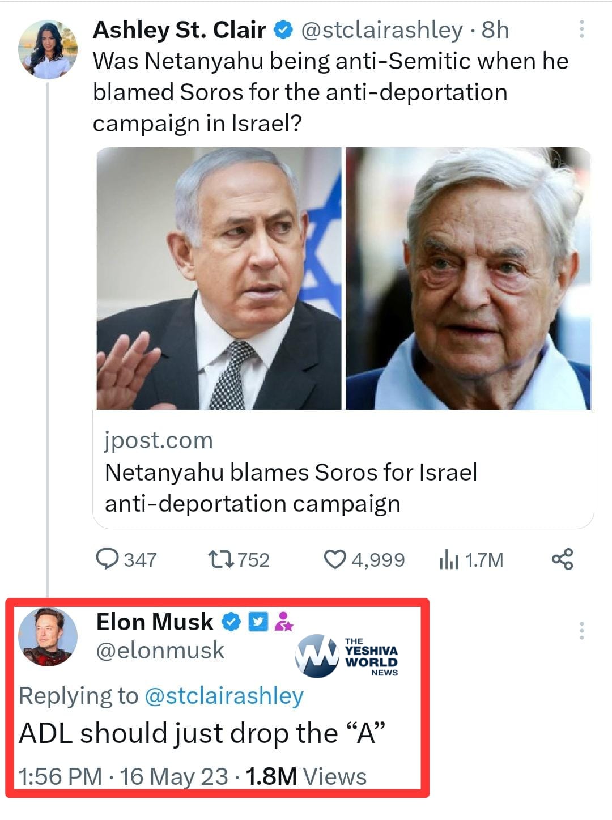Click Ashley's blue verified checkmark
Viewport: 612px width, 820px height.
coord(283,31)
